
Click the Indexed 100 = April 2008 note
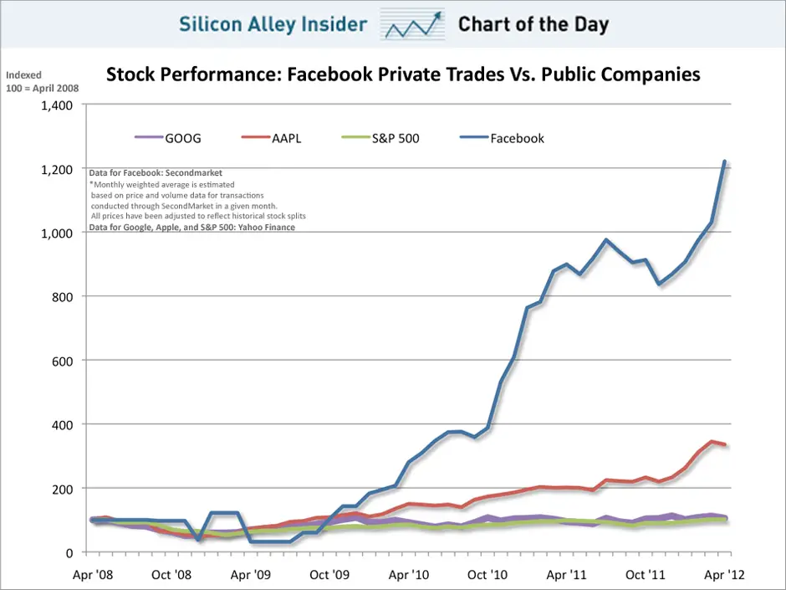42,82
